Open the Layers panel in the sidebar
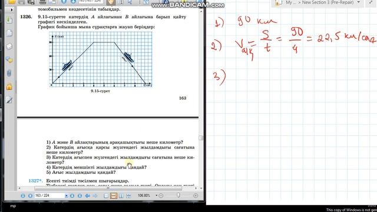This screenshot has height=212, width=377. [x=9, y=47]
